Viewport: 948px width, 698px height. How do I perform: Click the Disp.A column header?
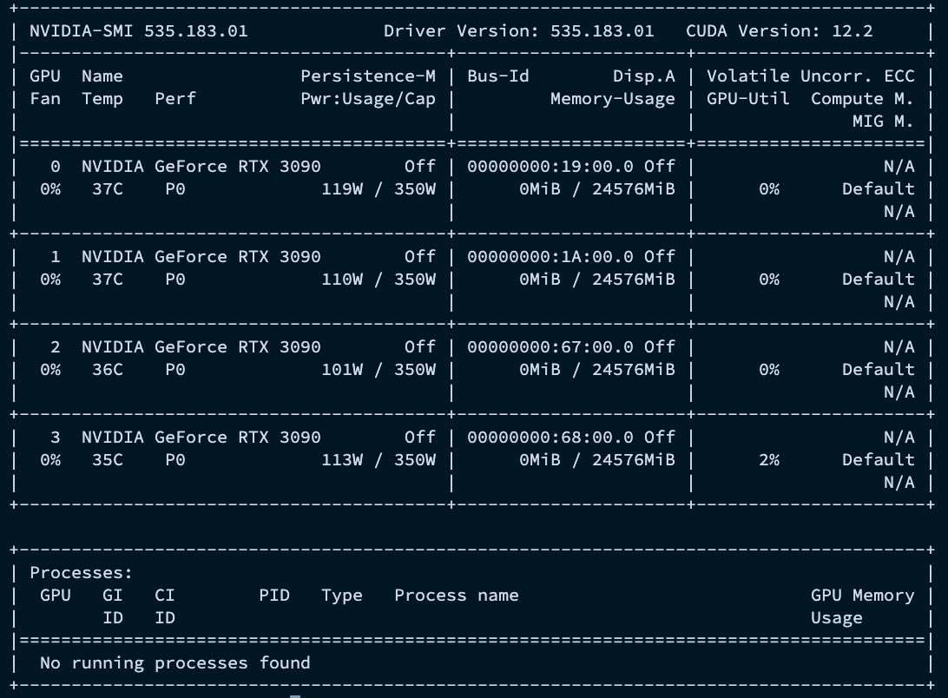click(644, 76)
